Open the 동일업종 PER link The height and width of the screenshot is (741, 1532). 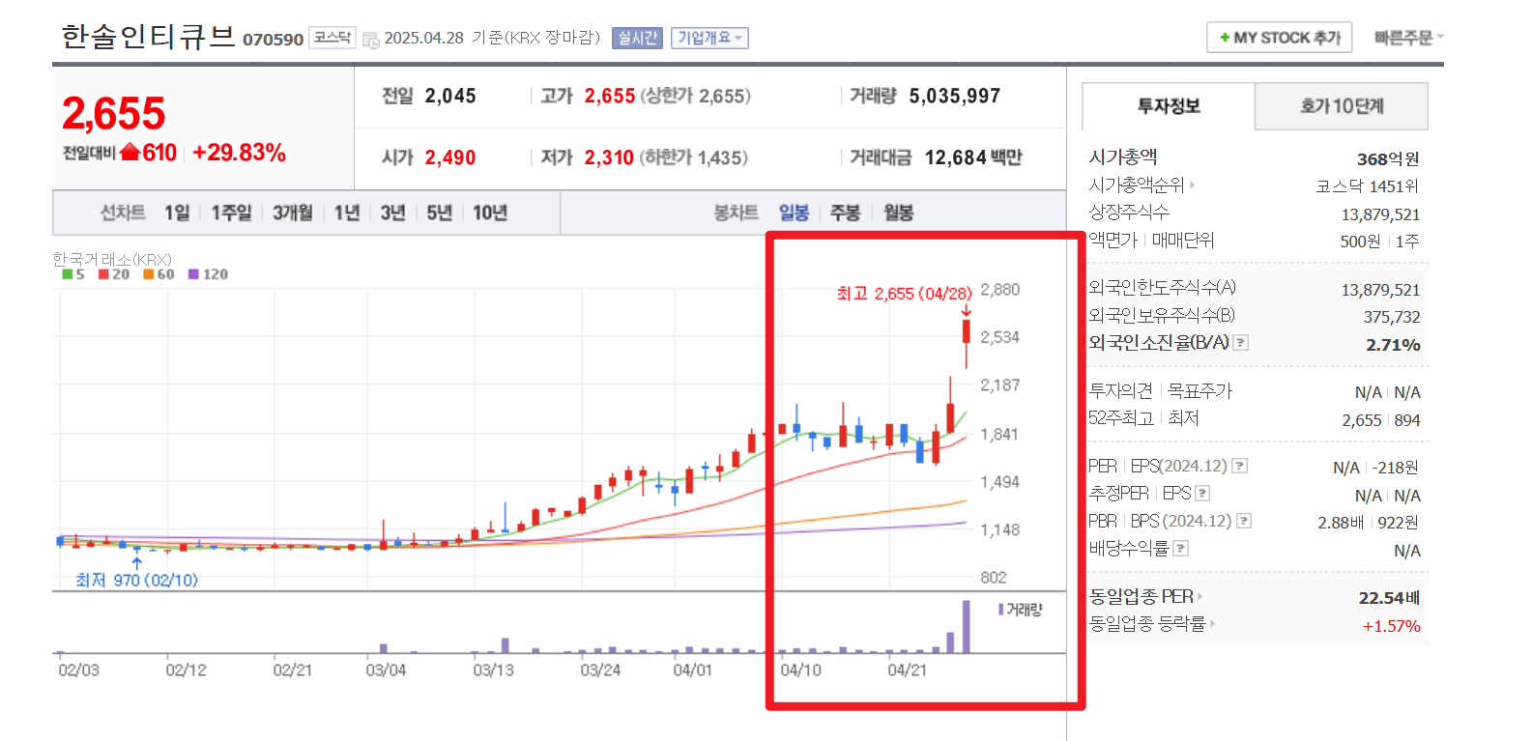coord(1145,597)
